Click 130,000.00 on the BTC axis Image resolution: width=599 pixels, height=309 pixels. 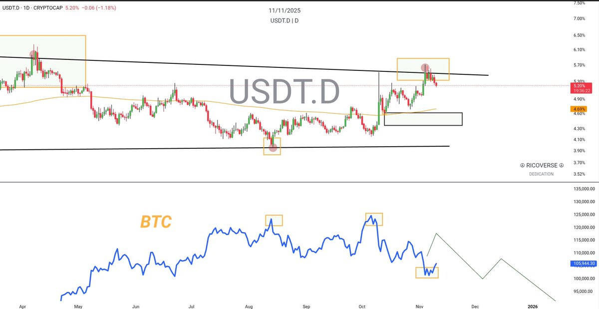point(584,202)
